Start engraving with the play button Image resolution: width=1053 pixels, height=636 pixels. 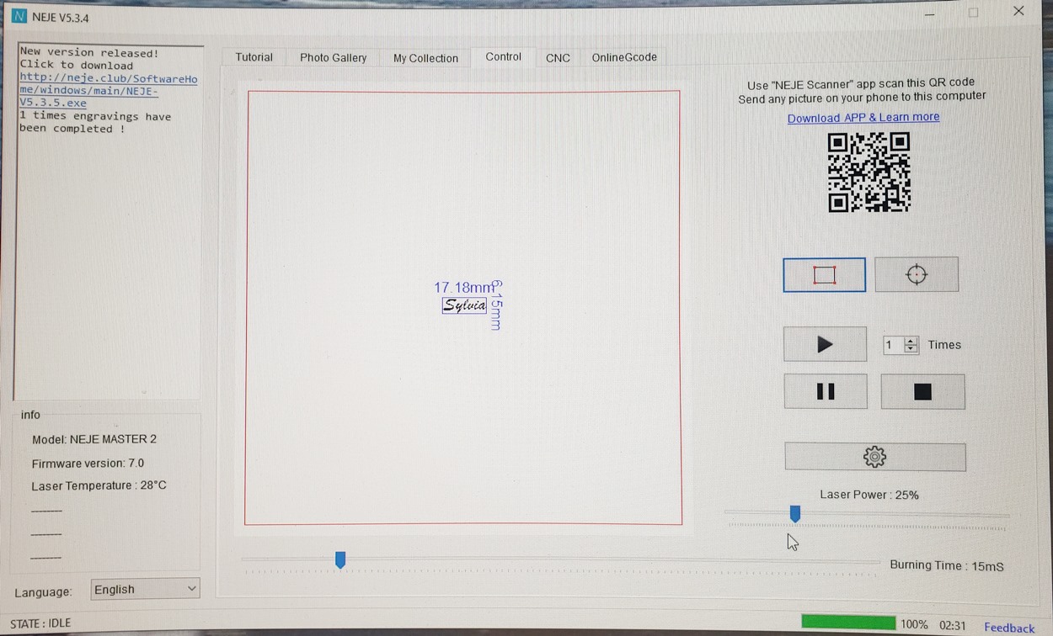click(825, 344)
